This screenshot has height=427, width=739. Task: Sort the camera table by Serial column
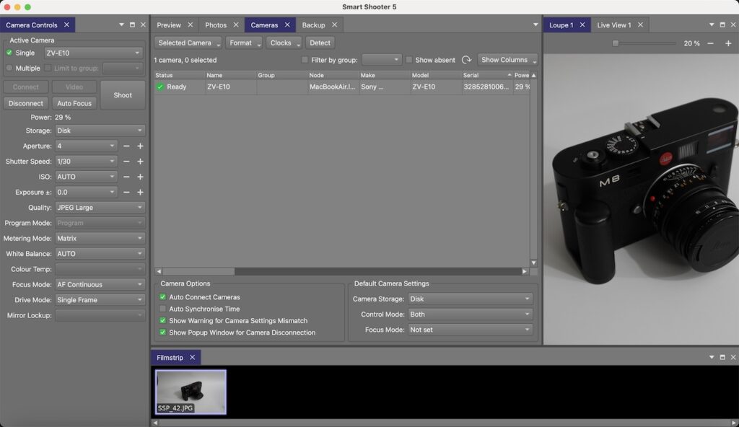click(487, 75)
